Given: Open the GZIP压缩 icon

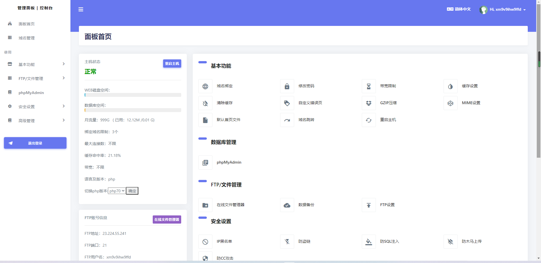Looking at the screenshot, I should click(x=369, y=103).
